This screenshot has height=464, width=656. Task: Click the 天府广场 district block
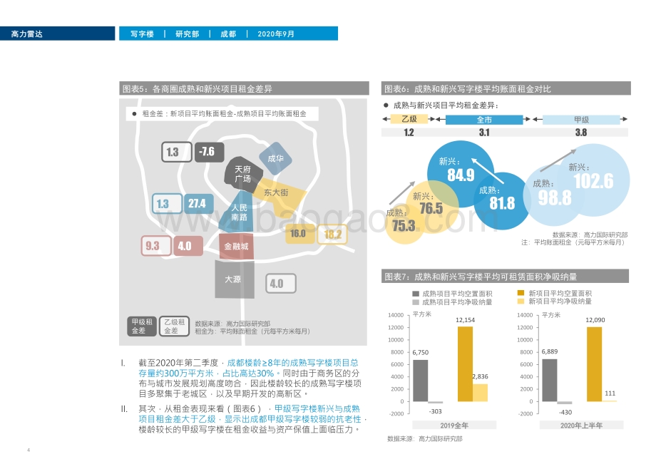[242, 175]
